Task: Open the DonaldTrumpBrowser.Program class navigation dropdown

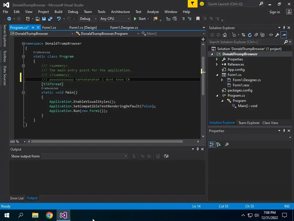Action: pyautogui.click(x=108, y=34)
